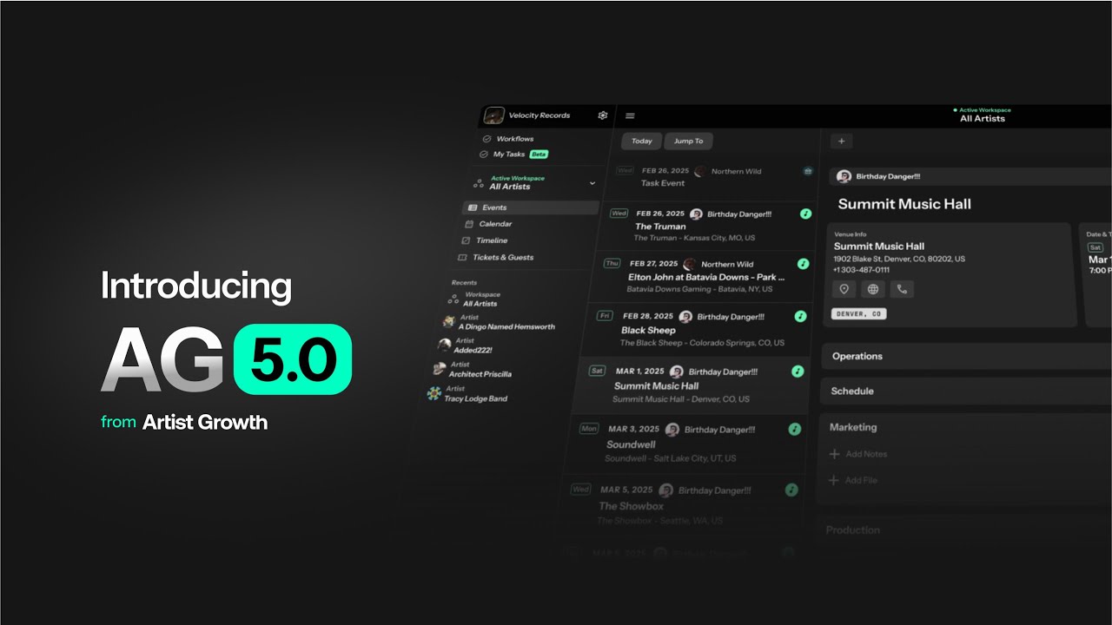Click the venue phone number +1 303-487-0111
The height and width of the screenshot is (625, 1112).
point(862,270)
